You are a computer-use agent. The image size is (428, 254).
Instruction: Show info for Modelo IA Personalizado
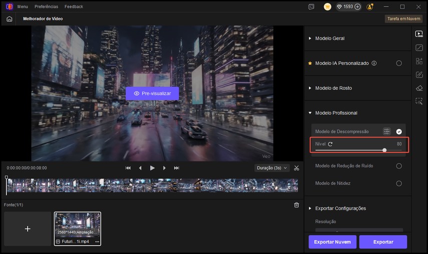374,63
